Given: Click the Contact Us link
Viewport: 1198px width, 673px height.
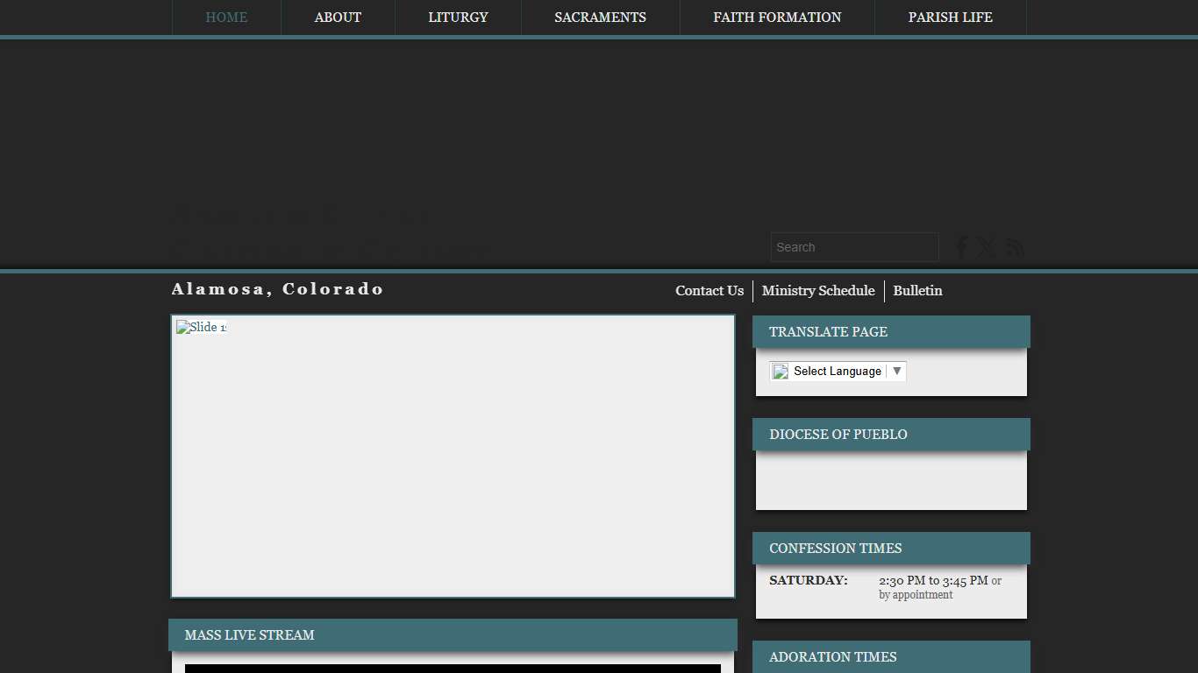Looking at the screenshot, I should coord(709,291).
